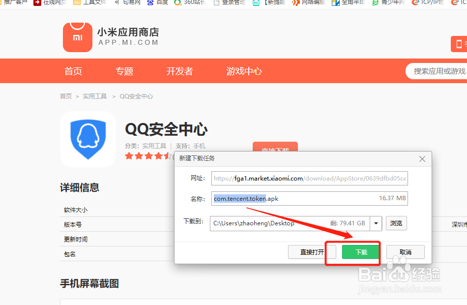Viewport: 467px width, 305px height.
Task: Click the 网址 URL field
Action: click(309, 178)
